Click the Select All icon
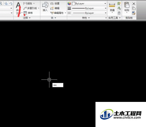Screen dimensions: 146x127 (119, 8)
